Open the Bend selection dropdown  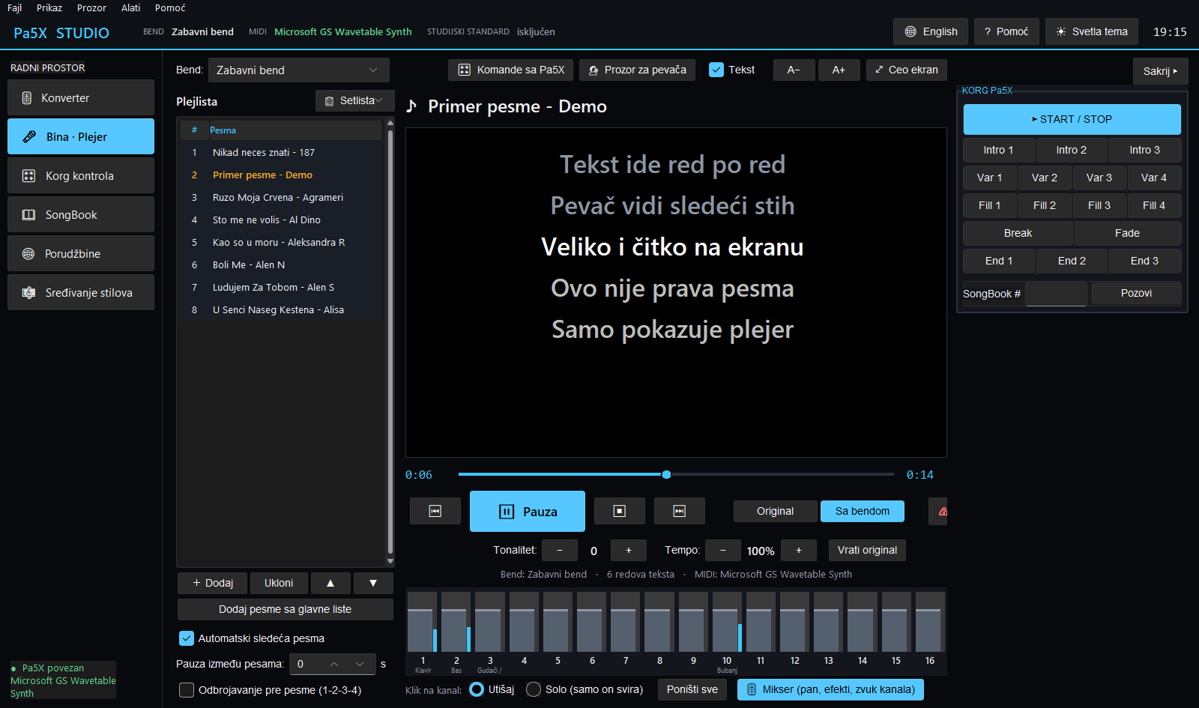299,70
